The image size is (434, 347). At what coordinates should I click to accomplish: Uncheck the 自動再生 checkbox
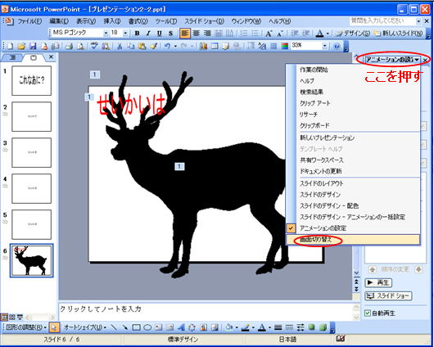point(368,313)
